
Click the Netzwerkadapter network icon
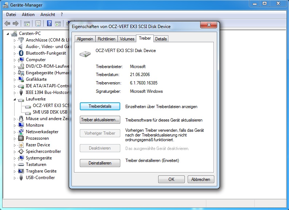click(x=21, y=132)
